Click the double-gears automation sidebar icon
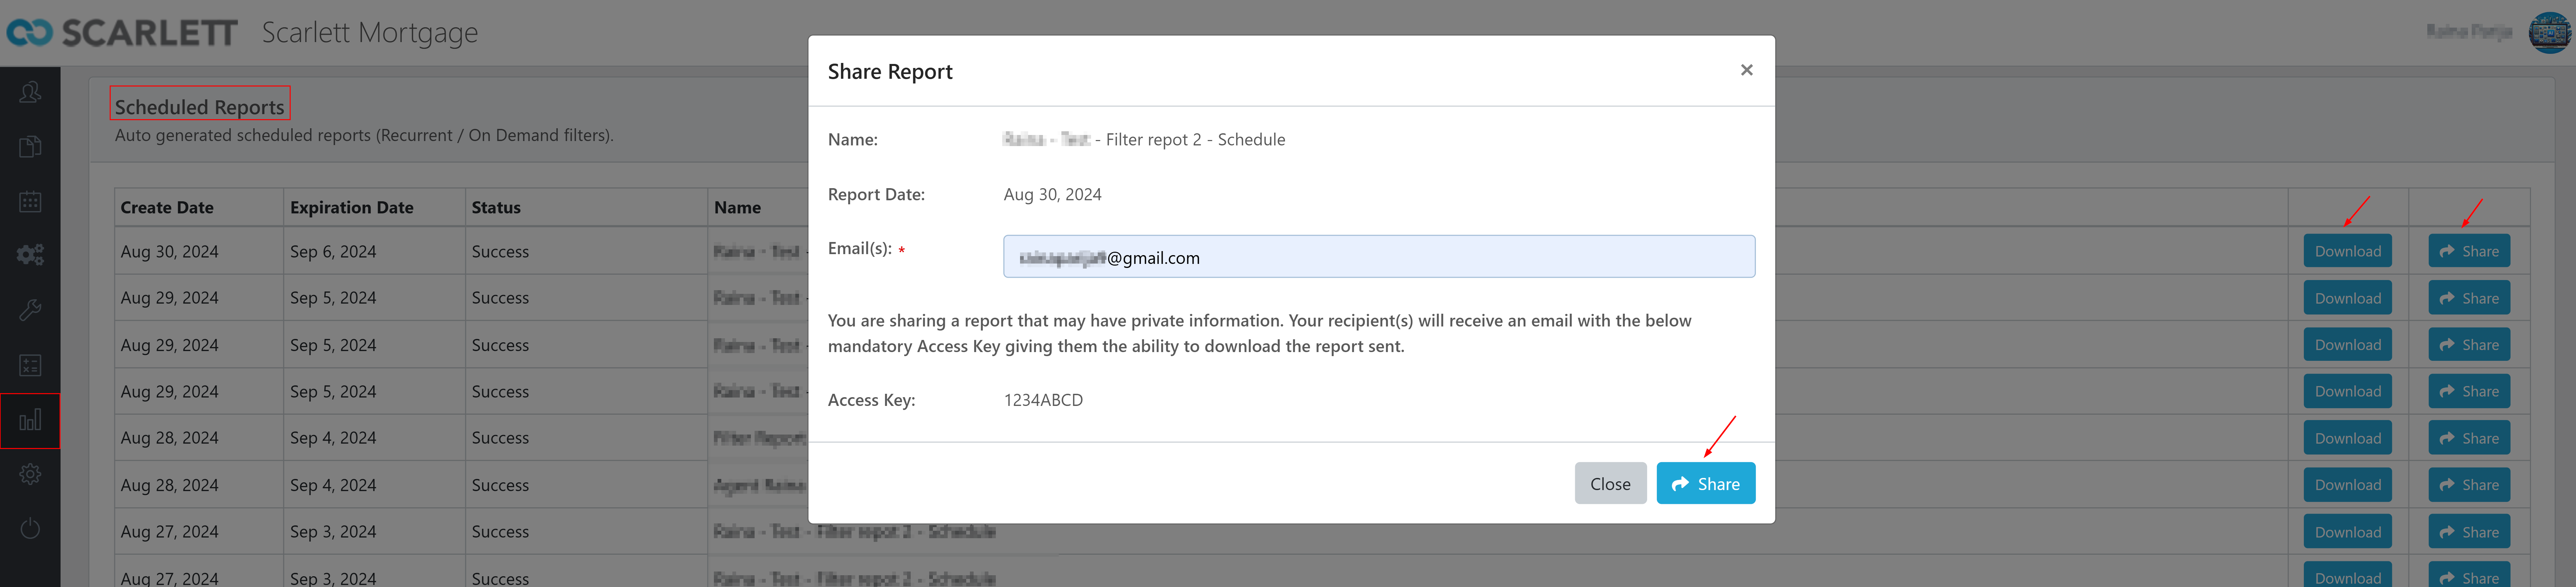Screen dimensions: 2576x587 point(30,255)
